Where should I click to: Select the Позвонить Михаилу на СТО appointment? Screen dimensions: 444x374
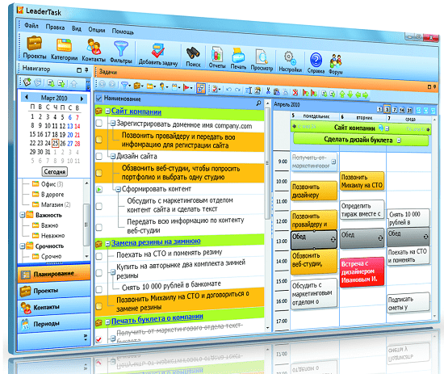[362, 181]
